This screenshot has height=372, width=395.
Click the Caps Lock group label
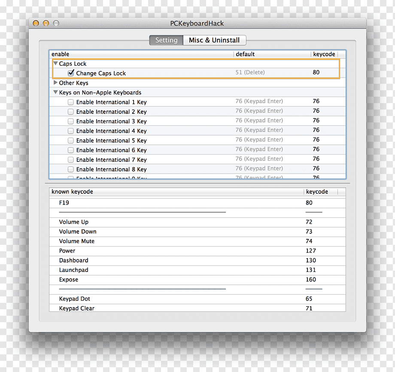click(73, 64)
